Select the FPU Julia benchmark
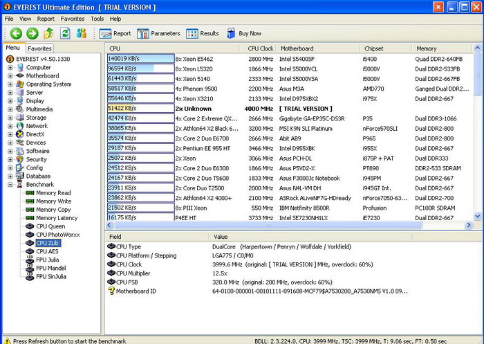The width and height of the screenshot is (484, 344). (49, 260)
